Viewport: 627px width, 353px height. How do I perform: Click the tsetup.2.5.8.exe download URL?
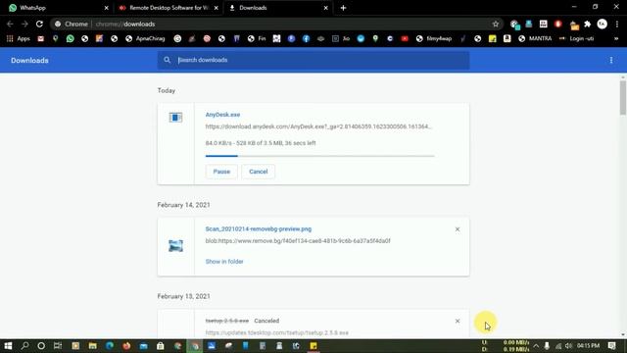pyautogui.click(x=276, y=332)
